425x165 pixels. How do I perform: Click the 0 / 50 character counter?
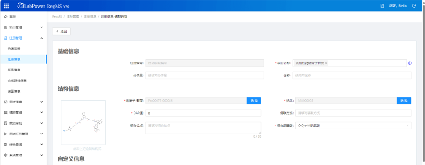[x=257, y=137]
